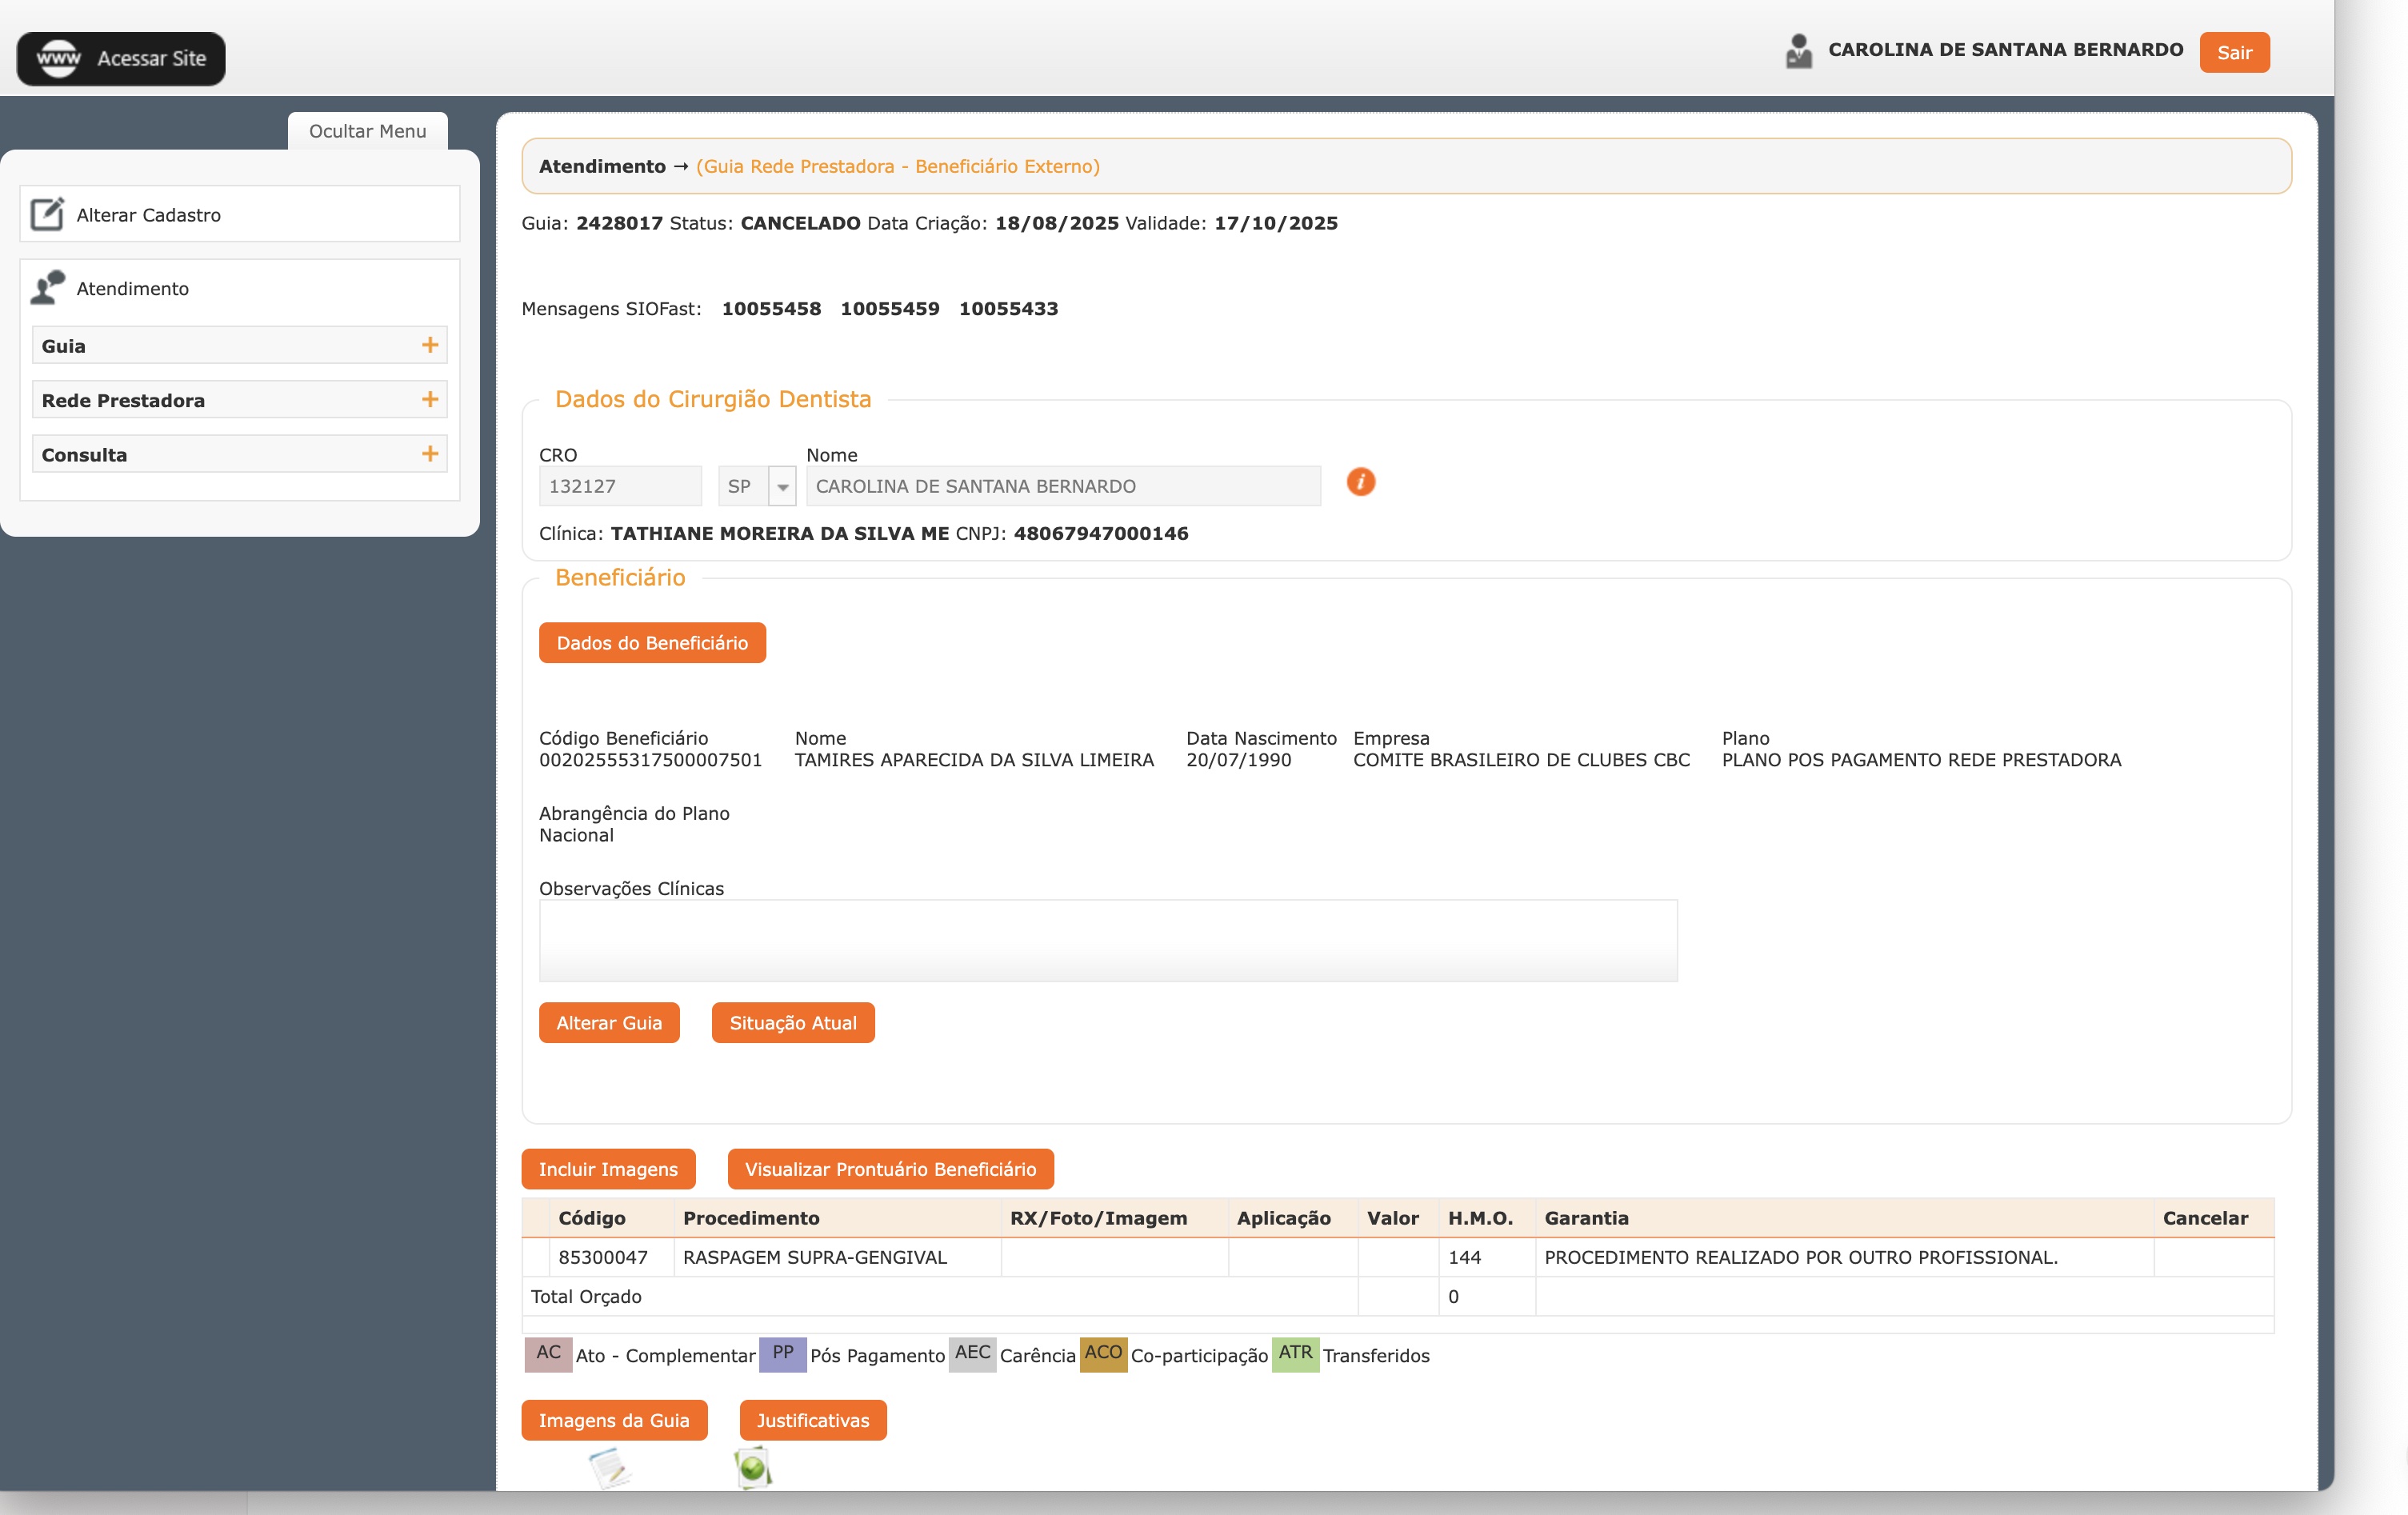Expand the Consulta menu section
The height and width of the screenshot is (1515, 2408).
coord(430,454)
